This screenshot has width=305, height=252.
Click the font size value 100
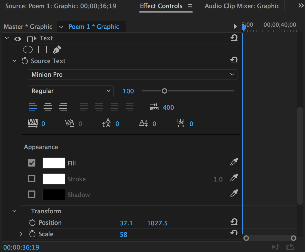click(128, 91)
